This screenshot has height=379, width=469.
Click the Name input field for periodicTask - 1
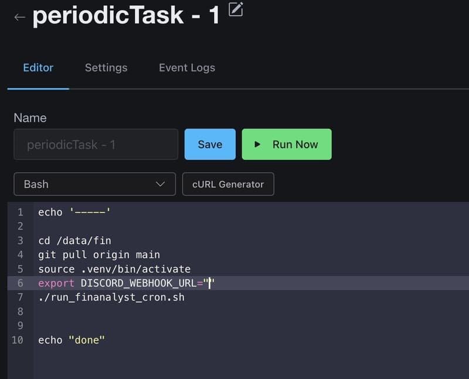[x=96, y=144]
